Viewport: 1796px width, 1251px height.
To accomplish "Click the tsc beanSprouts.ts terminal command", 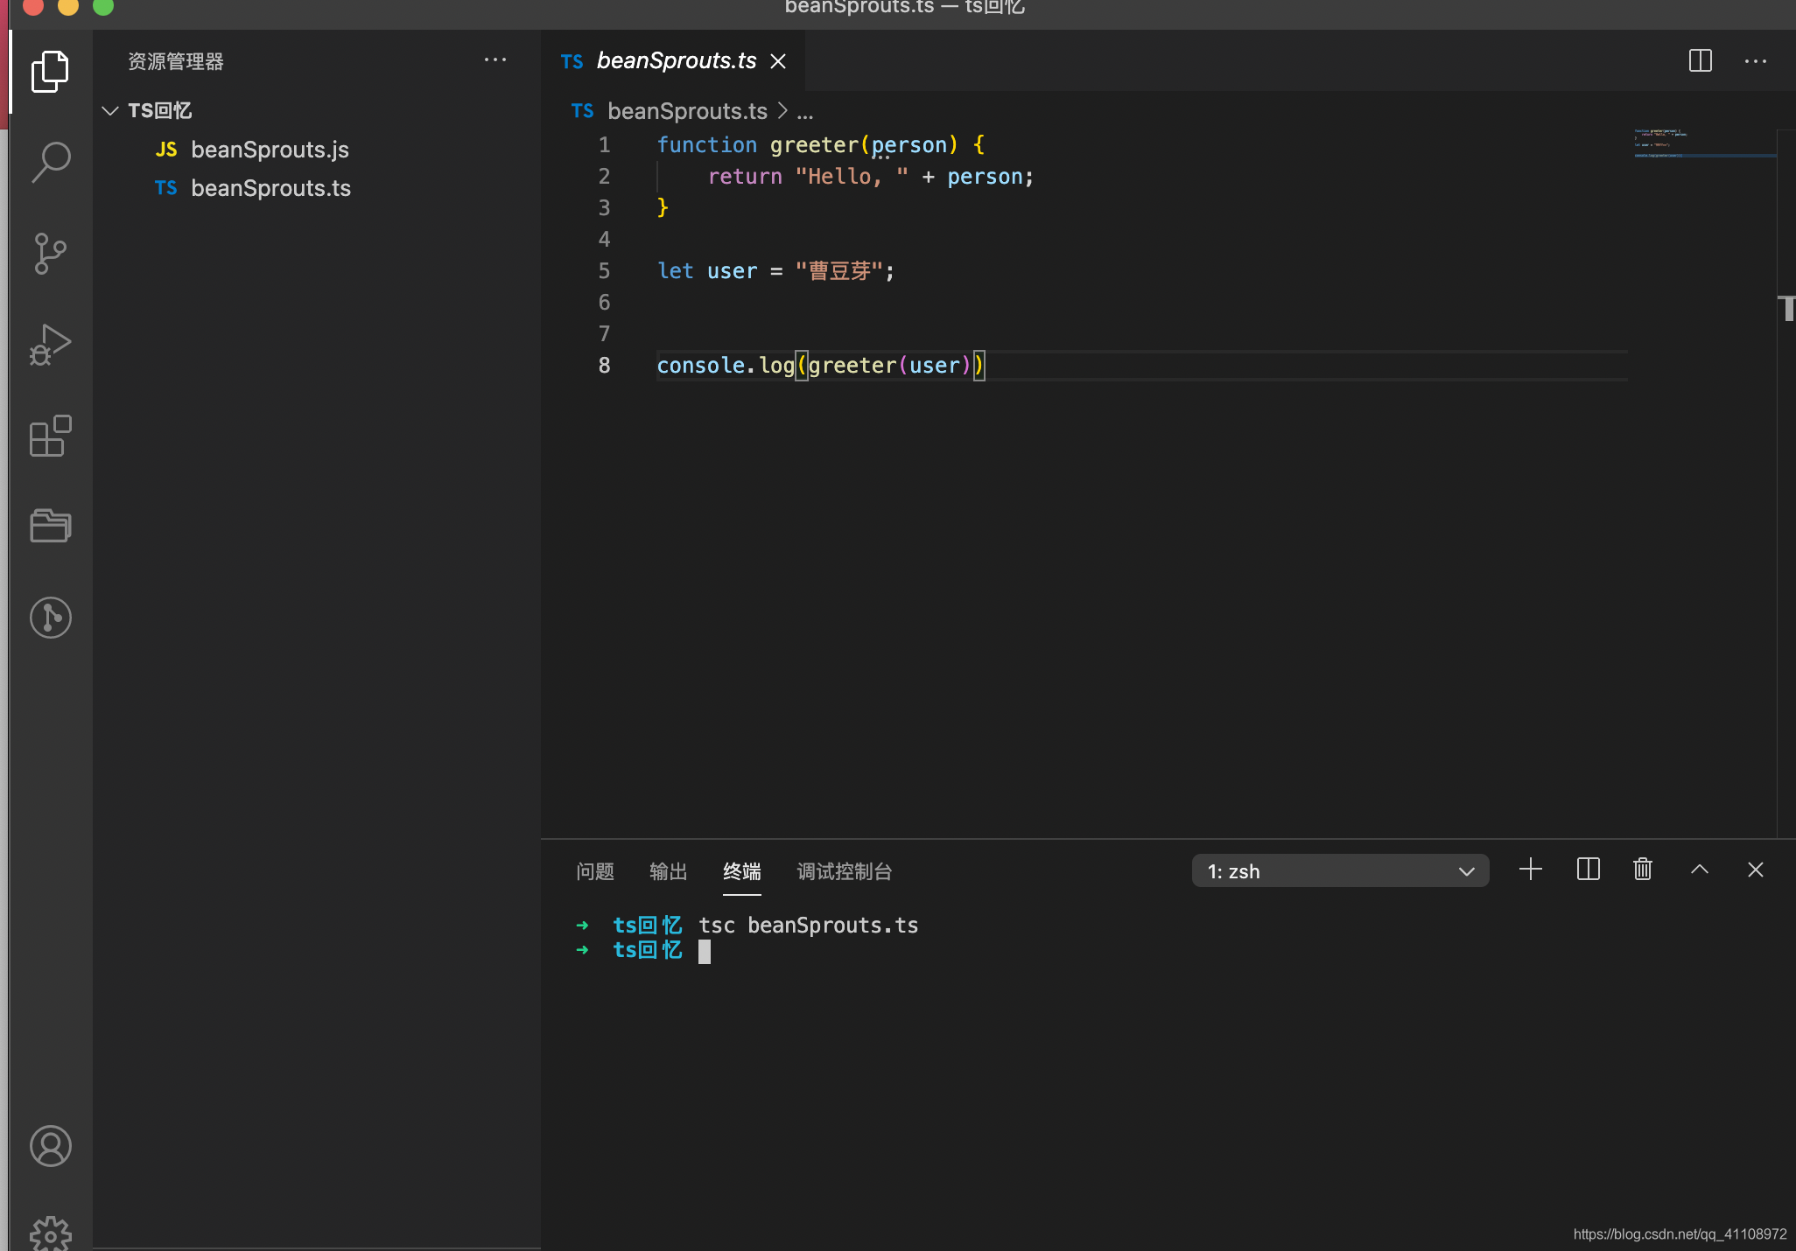I will 808,926.
